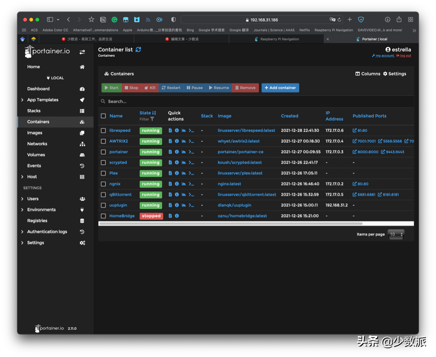Click the Add container button
Image resolution: width=436 pixels, height=357 pixels.
tap(280, 88)
